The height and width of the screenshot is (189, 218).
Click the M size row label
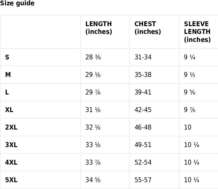[x=8, y=75]
